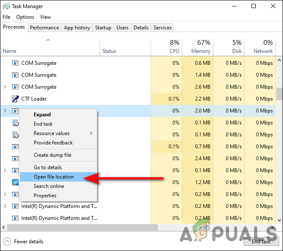Open the Resource values submenu arrow
Screen dimensions: 283x251
click(91, 133)
